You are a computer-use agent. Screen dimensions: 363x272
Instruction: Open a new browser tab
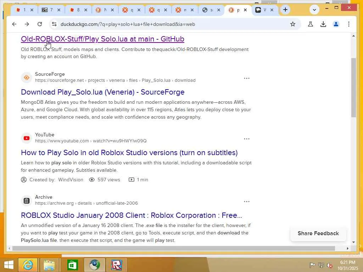[x=285, y=10]
